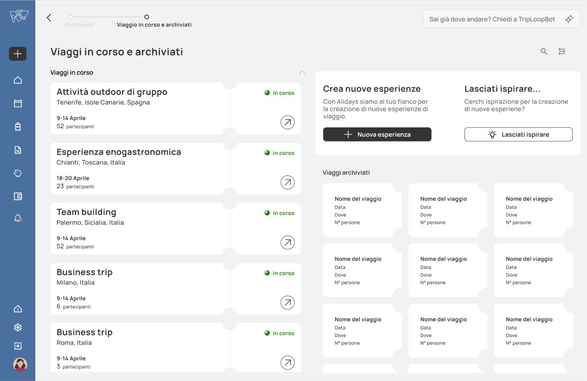587x381 pixels.
Task: Open notifications bell in the sidebar
Action: pos(18,218)
